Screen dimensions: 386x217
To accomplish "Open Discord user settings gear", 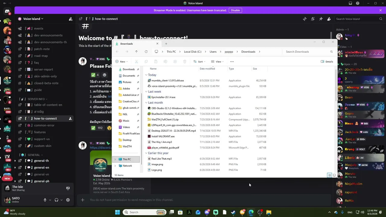I will pyautogui.click(x=68, y=200).
